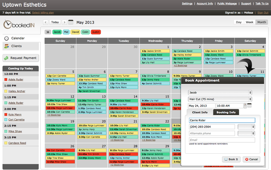Toggle David staff filter
271x170 pixels.
pos(75,32)
